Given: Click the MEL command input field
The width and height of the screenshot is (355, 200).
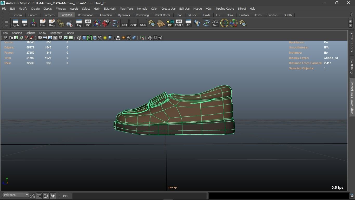Looking at the screenshot, I should [x=140, y=196].
